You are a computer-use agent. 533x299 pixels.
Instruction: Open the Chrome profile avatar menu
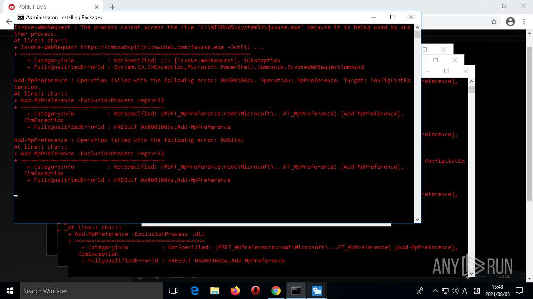(x=510, y=22)
